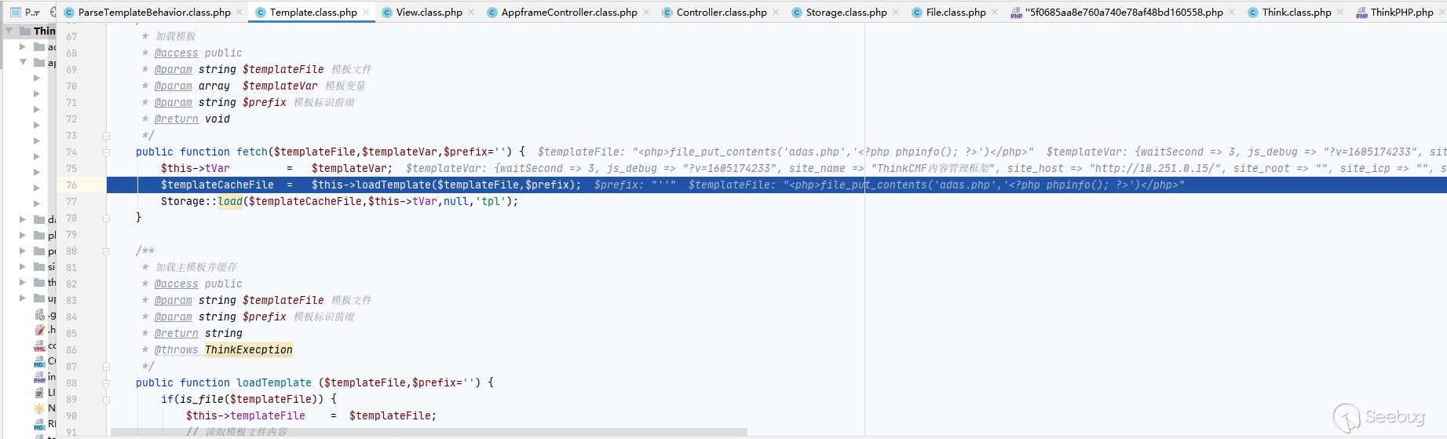Close the Storage.class.php tab
This screenshot has height=439, width=1447.
(896, 12)
